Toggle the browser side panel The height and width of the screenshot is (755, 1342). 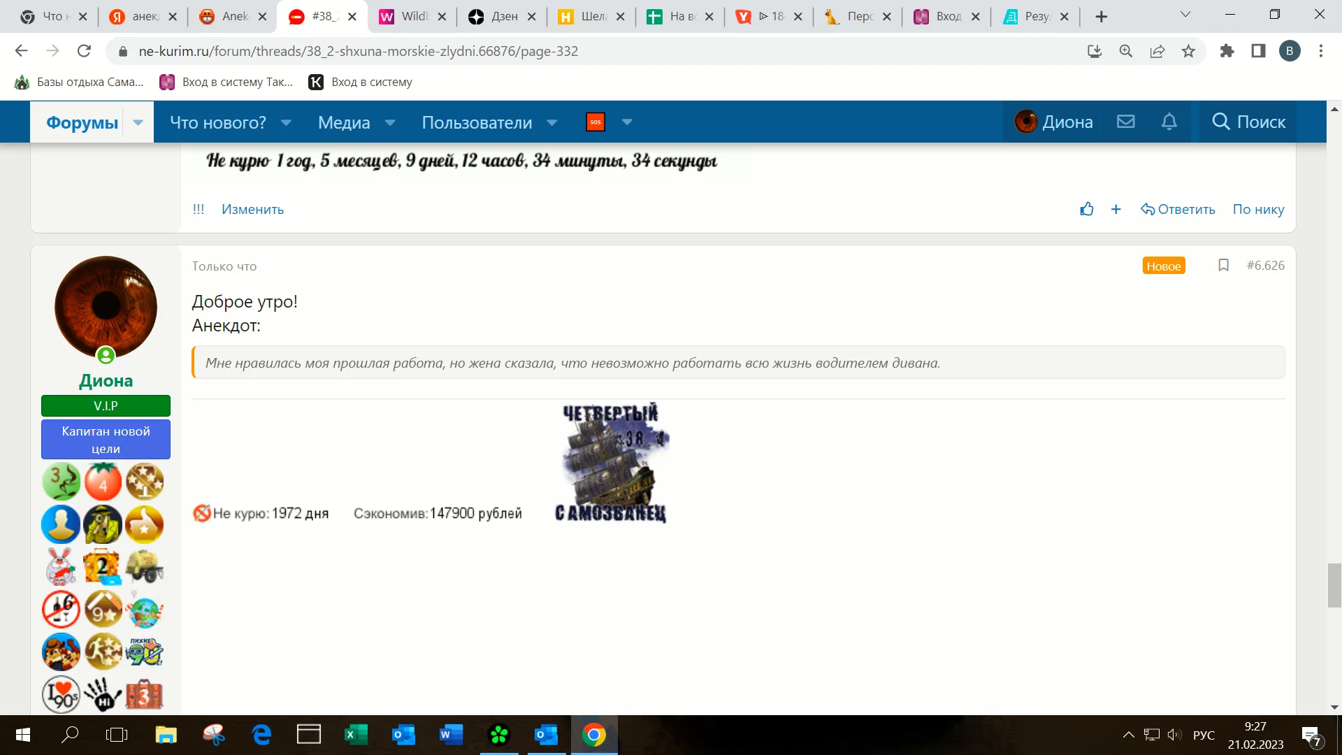coord(1258,51)
